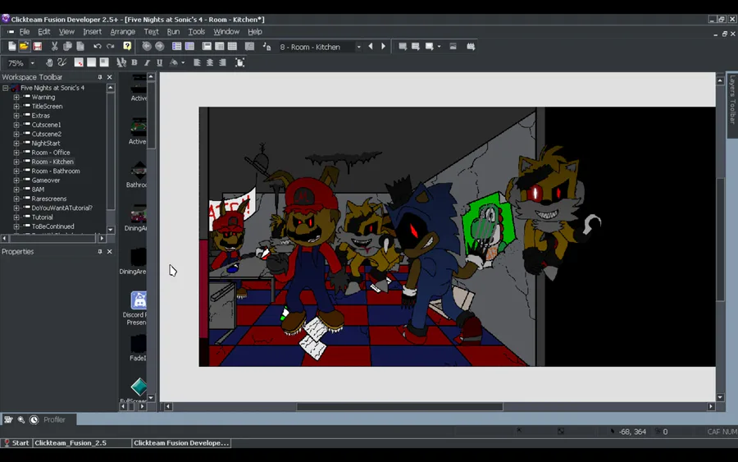
Task: Align text to the left
Action: tap(197, 62)
